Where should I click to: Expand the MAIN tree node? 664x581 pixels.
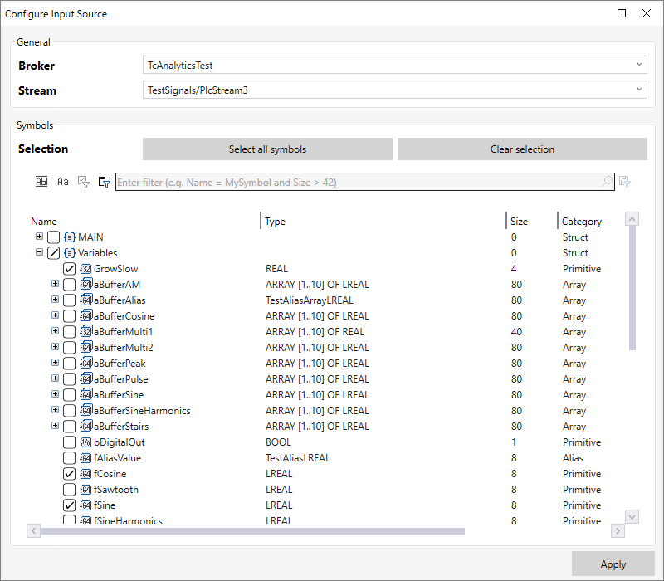click(x=39, y=237)
